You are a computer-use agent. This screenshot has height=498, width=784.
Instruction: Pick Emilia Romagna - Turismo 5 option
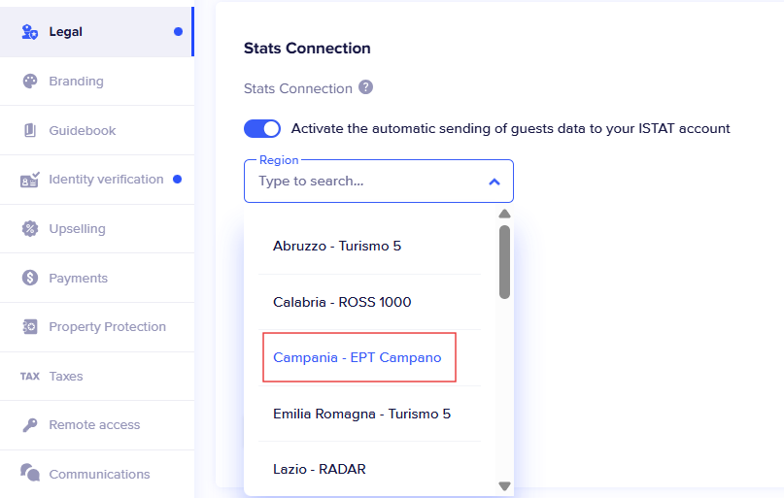pyautogui.click(x=361, y=414)
